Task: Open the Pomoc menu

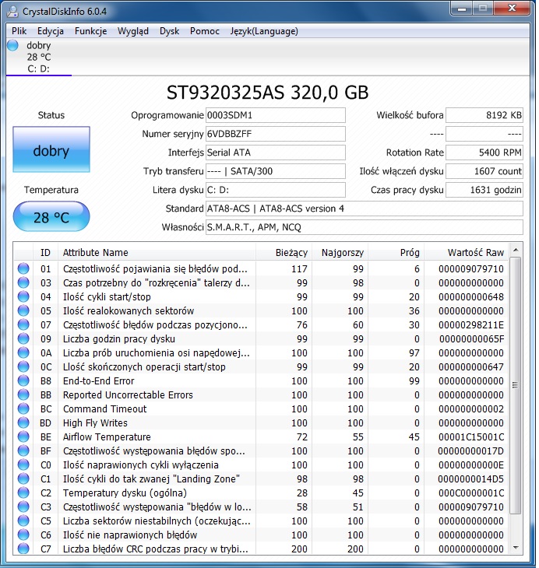Action: [205, 31]
